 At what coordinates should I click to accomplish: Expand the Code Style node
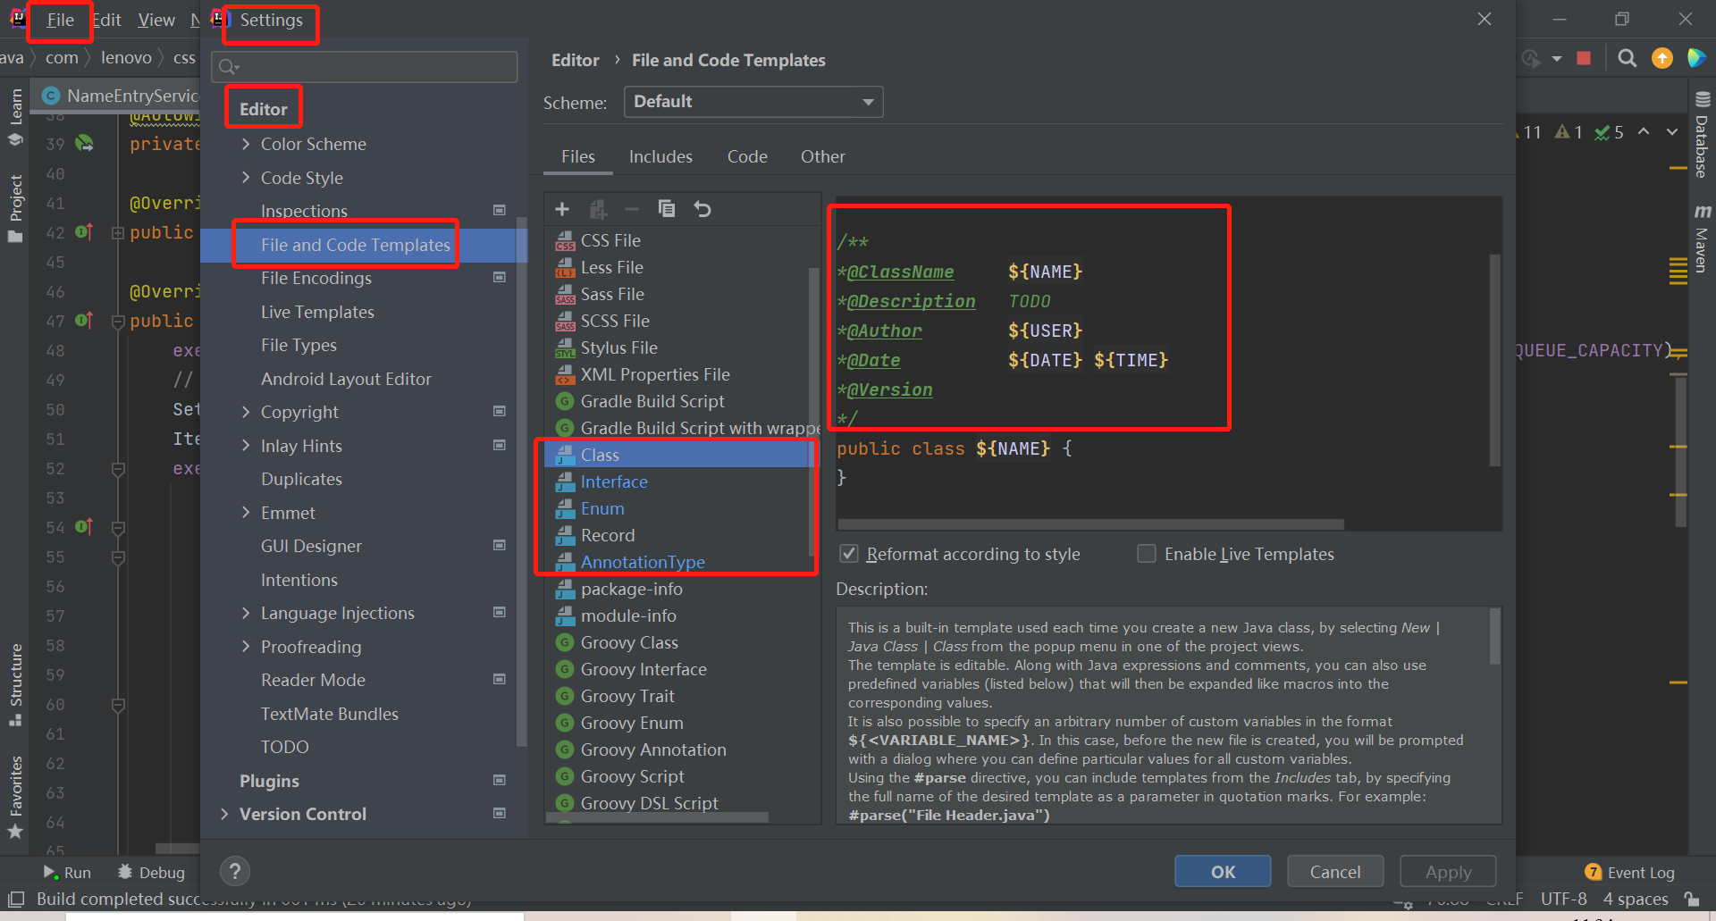(246, 178)
